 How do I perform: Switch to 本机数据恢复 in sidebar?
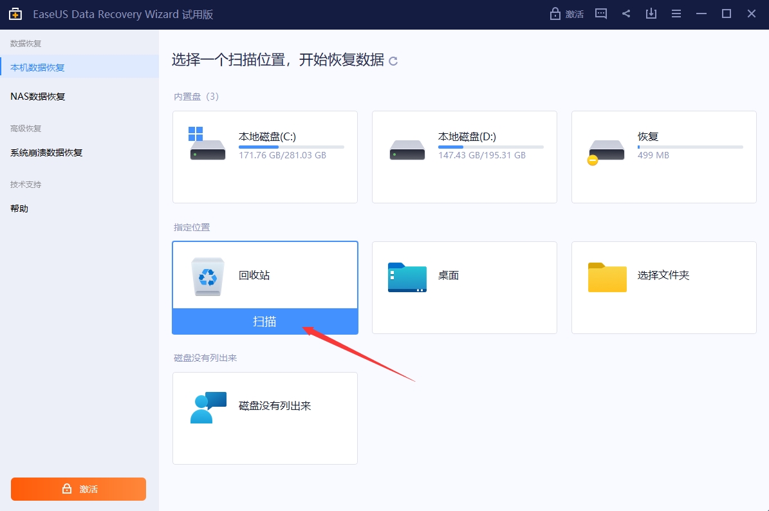coord(37,68)
